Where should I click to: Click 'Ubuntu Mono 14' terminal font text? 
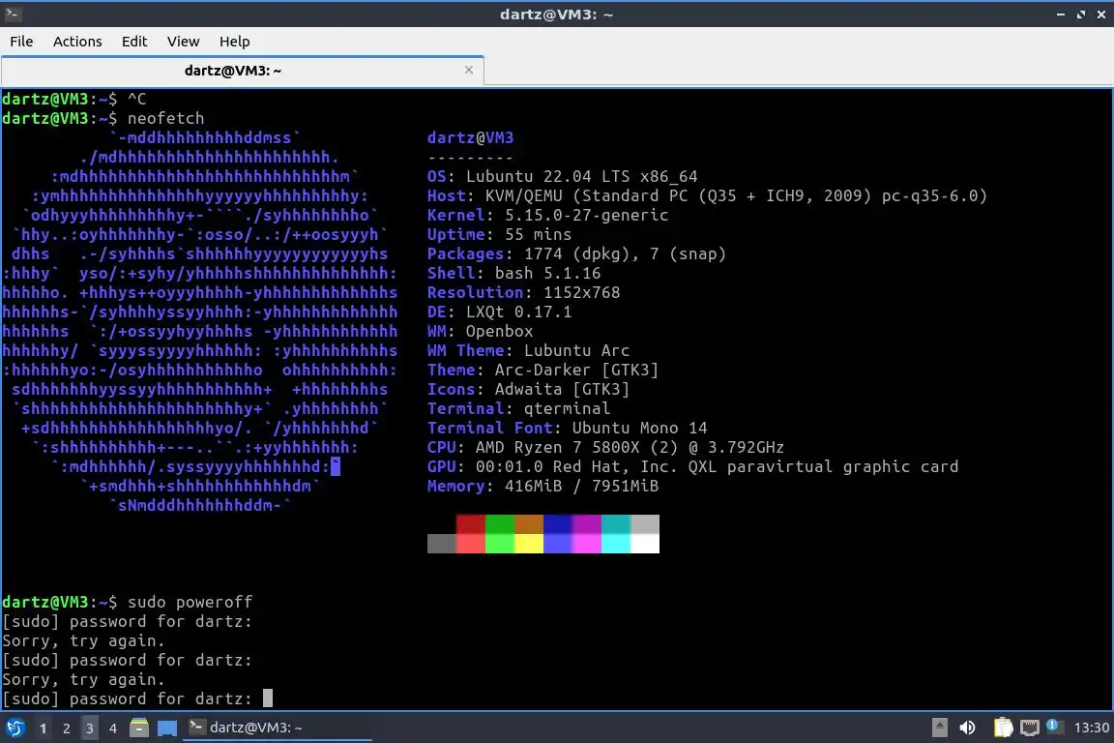pyautogui.click(x=640, y=428)
